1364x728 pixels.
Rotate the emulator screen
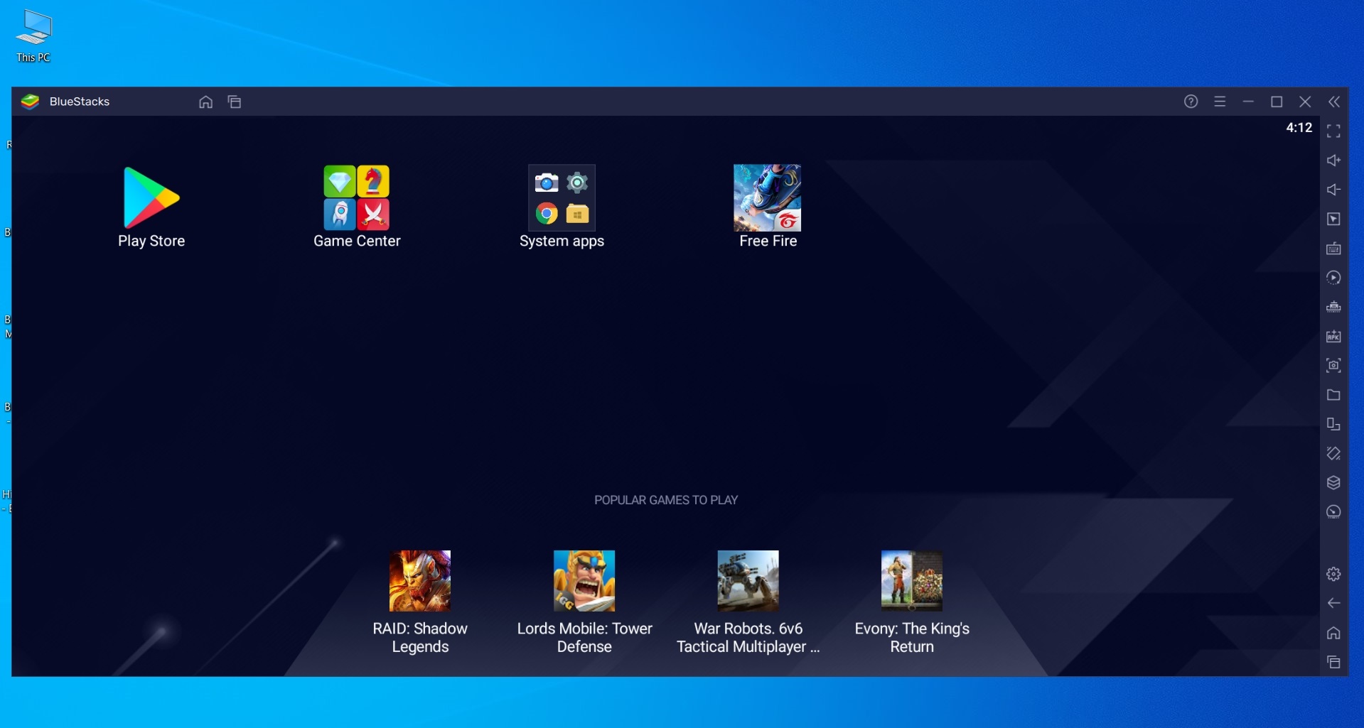[x=1333, y=453]
